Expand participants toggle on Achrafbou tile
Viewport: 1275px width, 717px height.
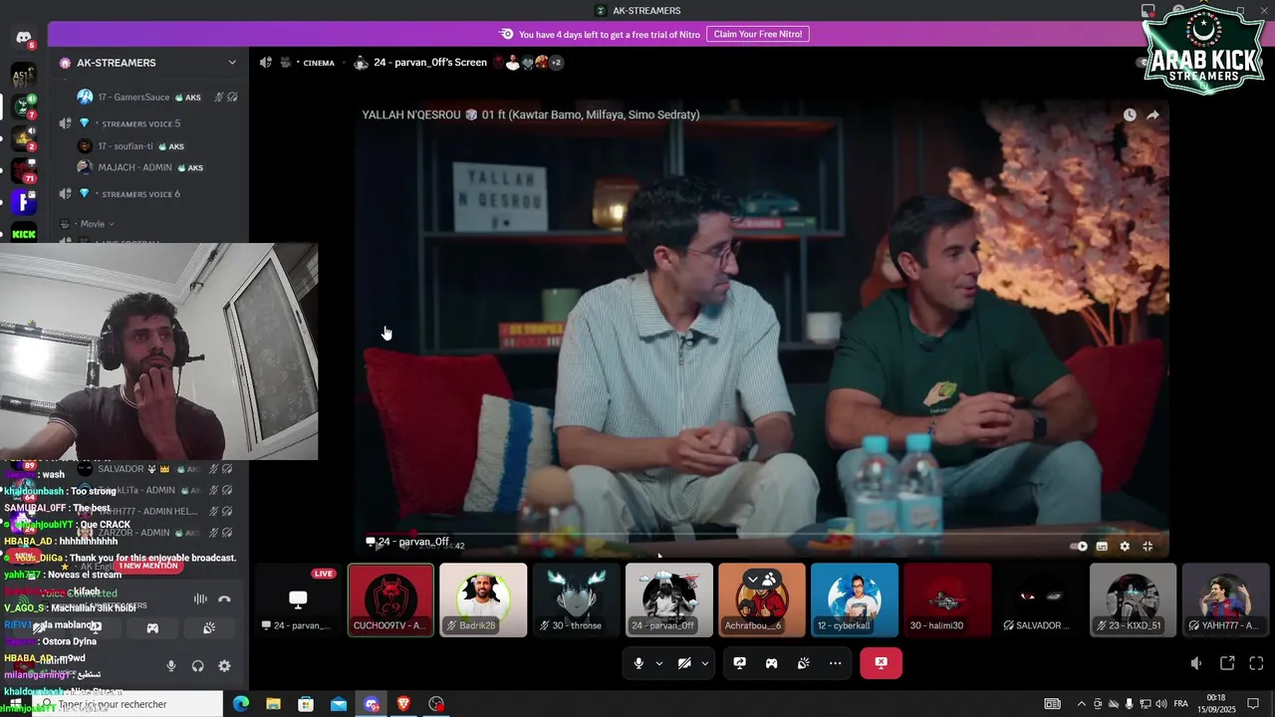pyautogui.click(x=761, y=579)
